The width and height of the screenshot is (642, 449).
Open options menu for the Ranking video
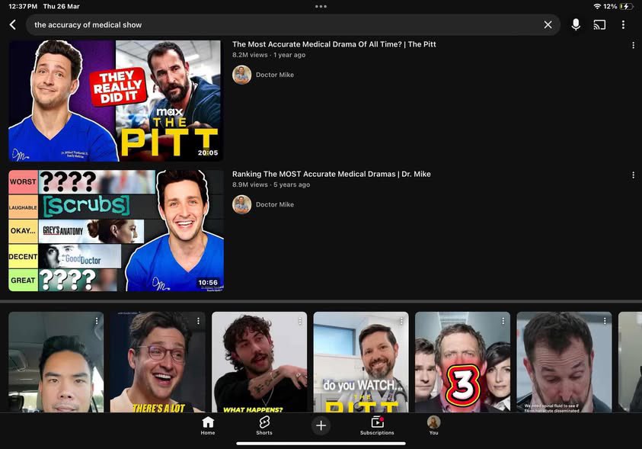(x=633, y=175)
